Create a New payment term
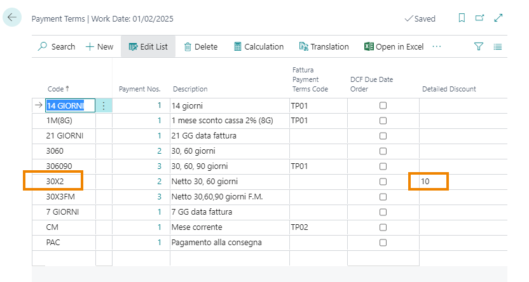Image resolution: width=529 pixels, height=282 pixels. click(x=100, y=46)
